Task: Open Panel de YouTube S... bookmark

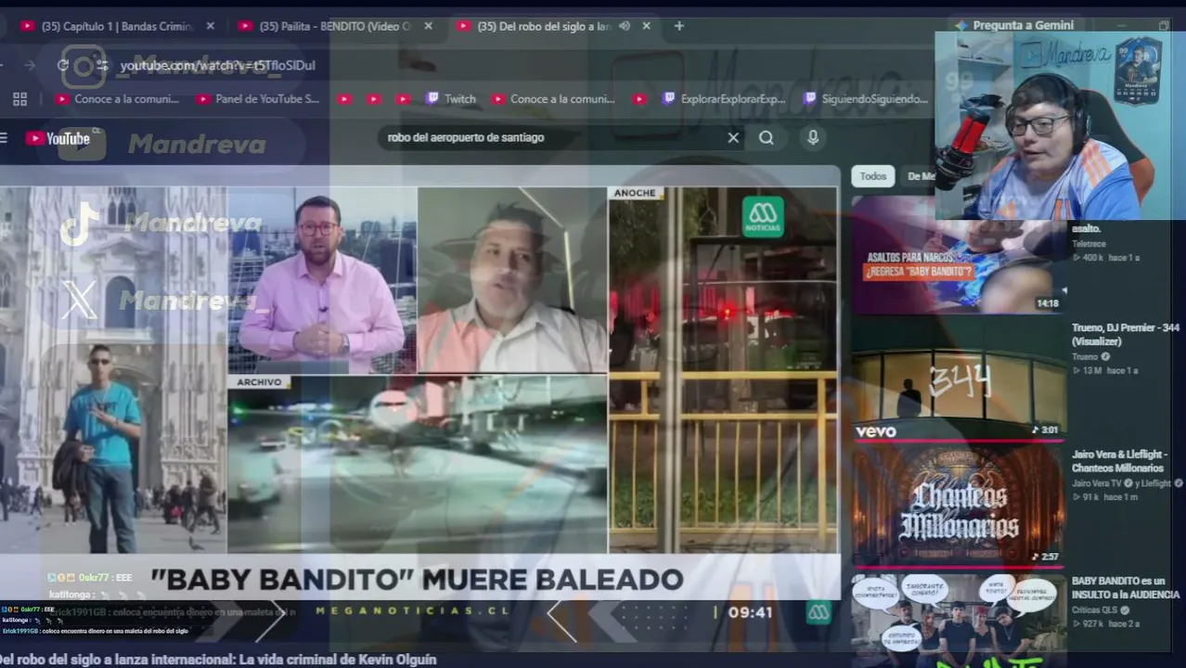Action: tap(258, 98)
